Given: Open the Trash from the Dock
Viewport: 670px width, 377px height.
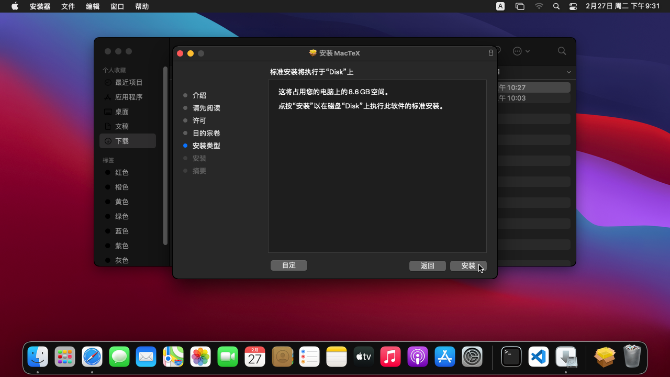Looking at the screenshot, I should [632, 357].
